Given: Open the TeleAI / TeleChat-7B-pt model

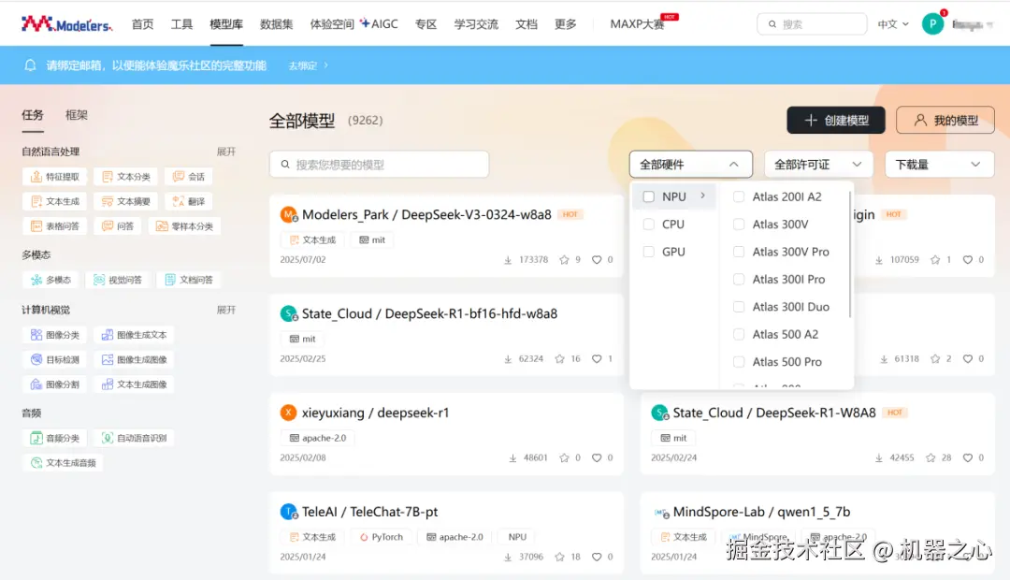Looking at the screenshot, I should (x=369, y=512).
